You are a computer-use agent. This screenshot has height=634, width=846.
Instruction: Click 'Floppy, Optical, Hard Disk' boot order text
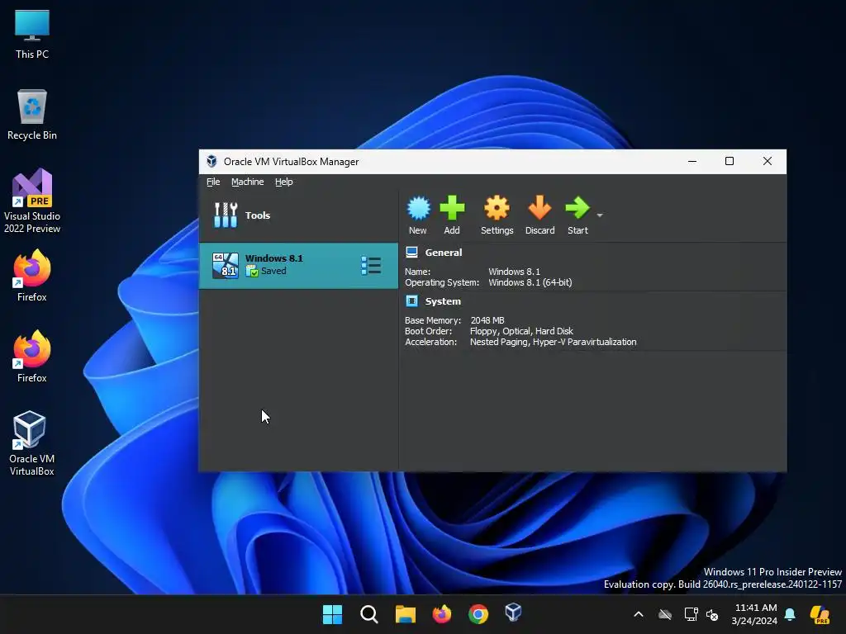pyautogui.click(x=521, y=331)
